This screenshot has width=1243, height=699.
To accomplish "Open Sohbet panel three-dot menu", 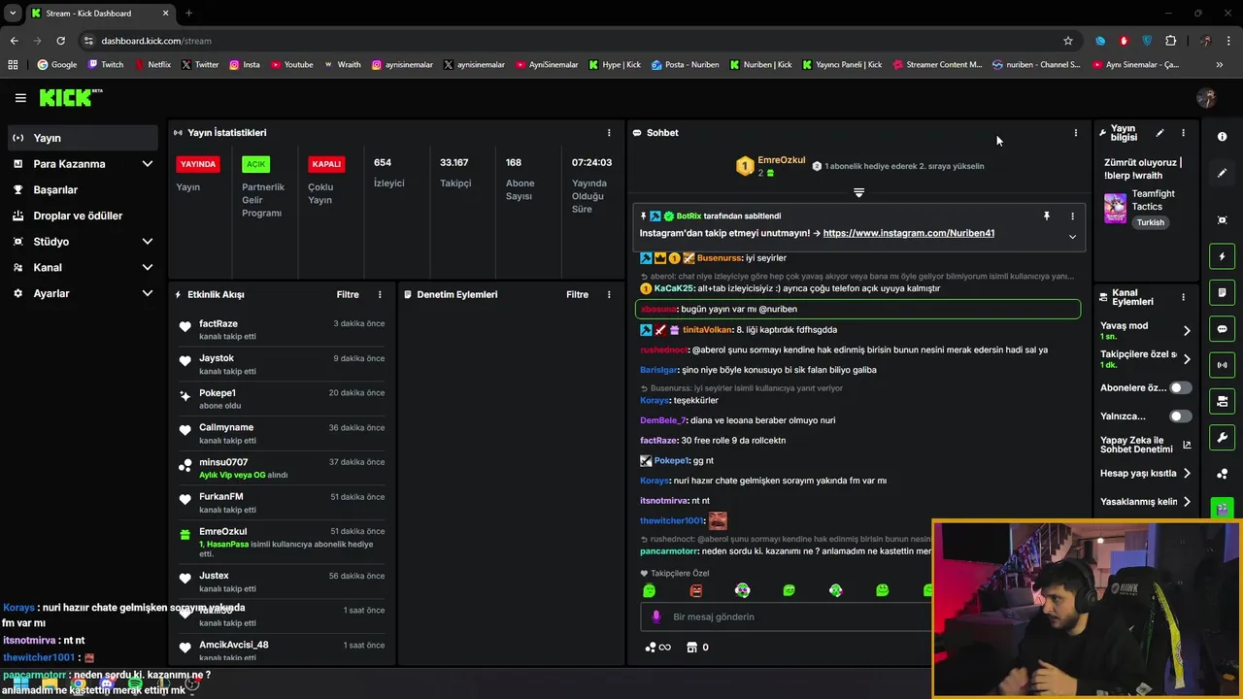I will click(1075, 133).
